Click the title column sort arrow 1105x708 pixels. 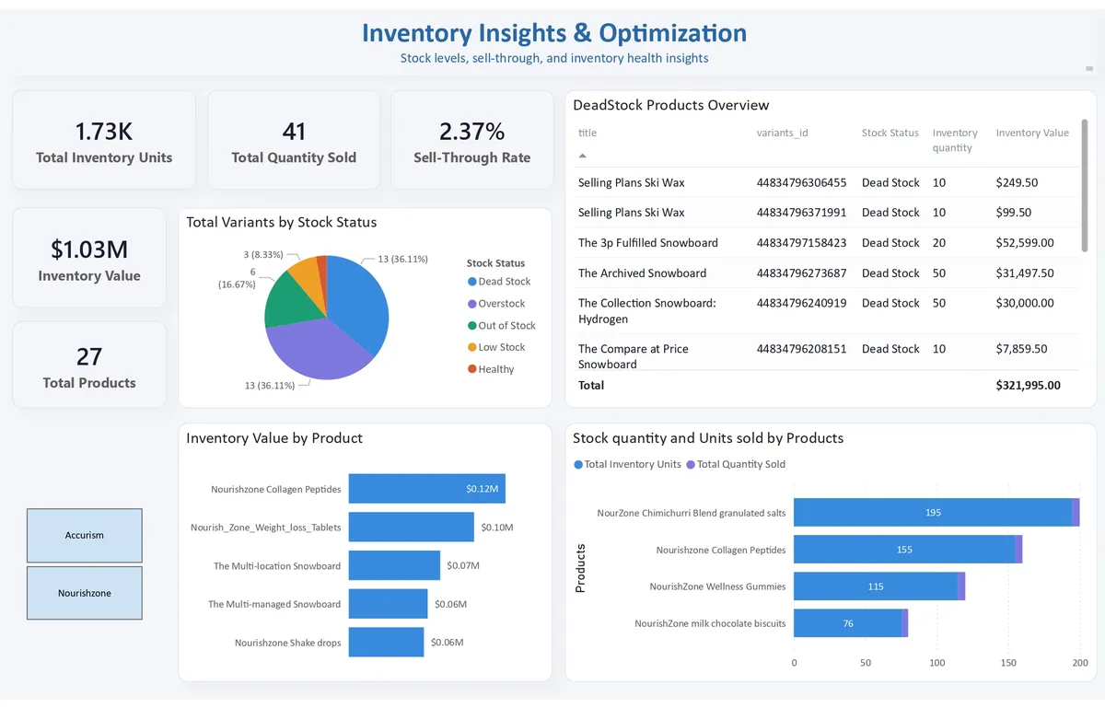pos(582,156)
